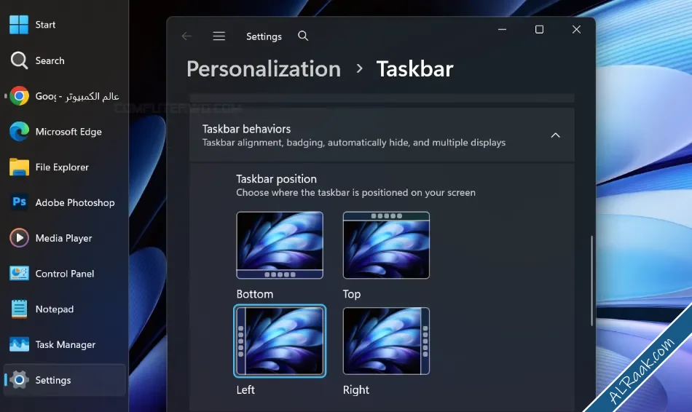The height and width of the screenshot is (412, 692).
Task: Open Control Panel icon in taskbar
Action: tap(19, 274)
